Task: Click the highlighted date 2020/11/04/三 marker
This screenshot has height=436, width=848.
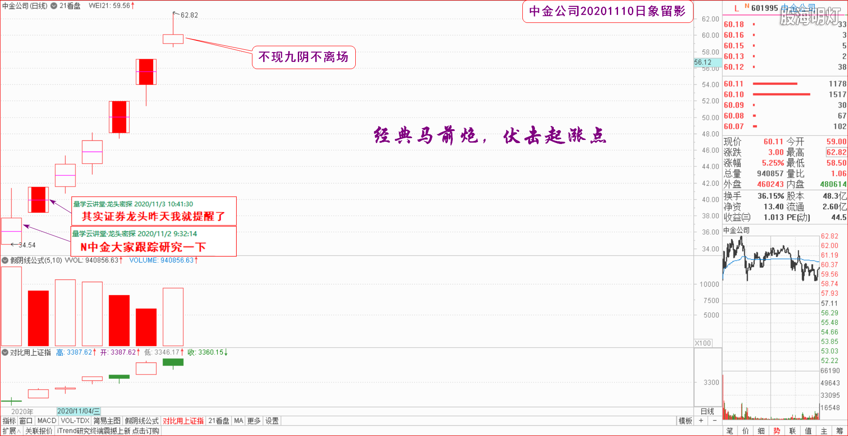Action: 79,411
